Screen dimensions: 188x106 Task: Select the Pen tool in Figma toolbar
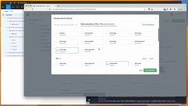[x=22, y=7]
